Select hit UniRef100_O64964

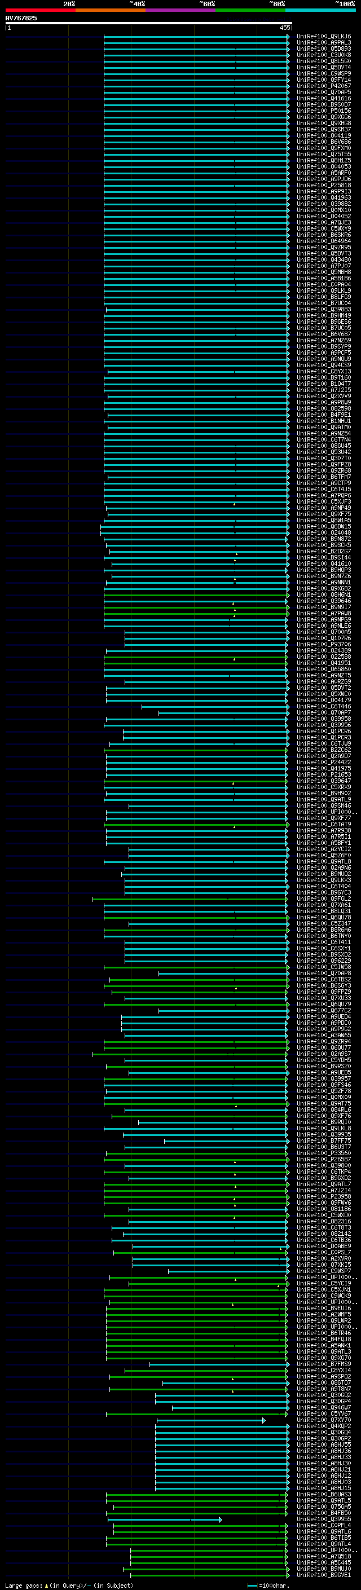tap(323, 241)
